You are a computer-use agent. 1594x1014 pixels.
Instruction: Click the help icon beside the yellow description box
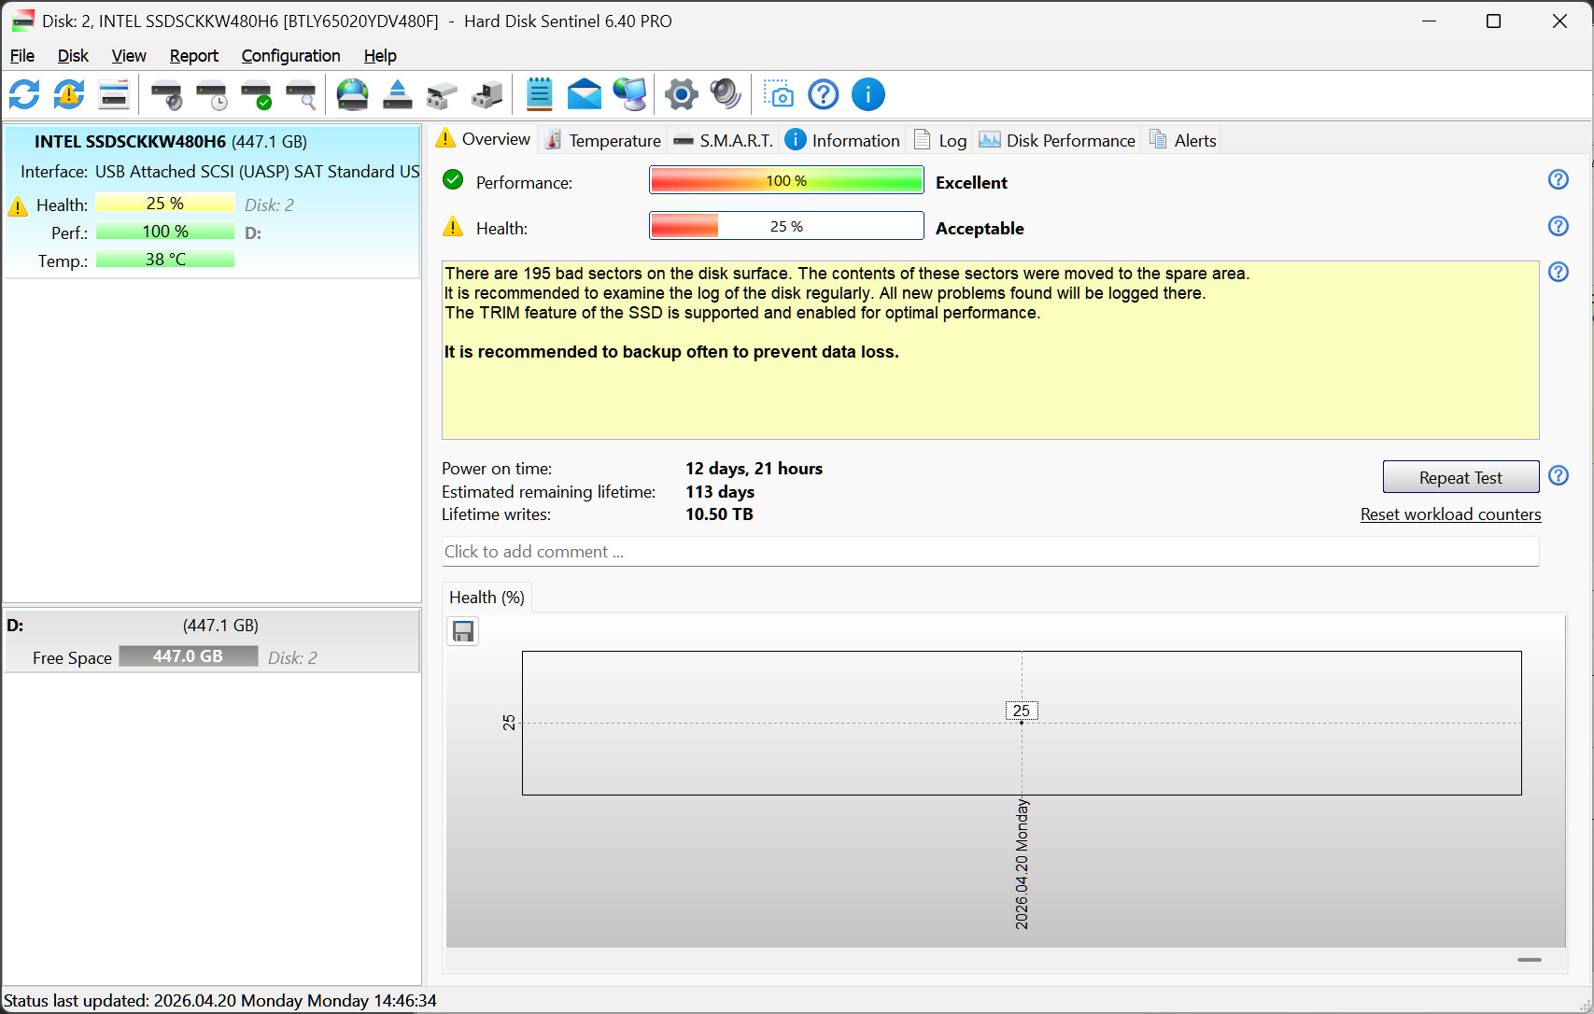(x=1559, y=272)
